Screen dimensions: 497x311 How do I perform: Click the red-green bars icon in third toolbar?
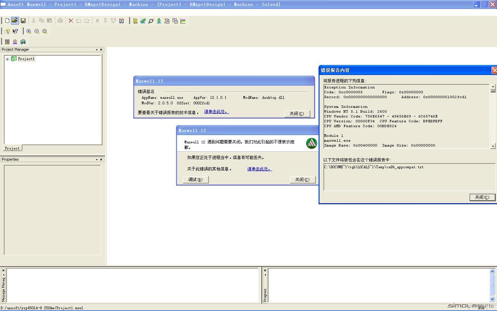tap(7, 41)
